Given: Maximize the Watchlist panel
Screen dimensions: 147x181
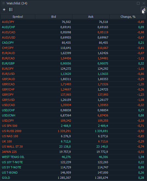Looking at the screenshot, I should click(138, 3).
